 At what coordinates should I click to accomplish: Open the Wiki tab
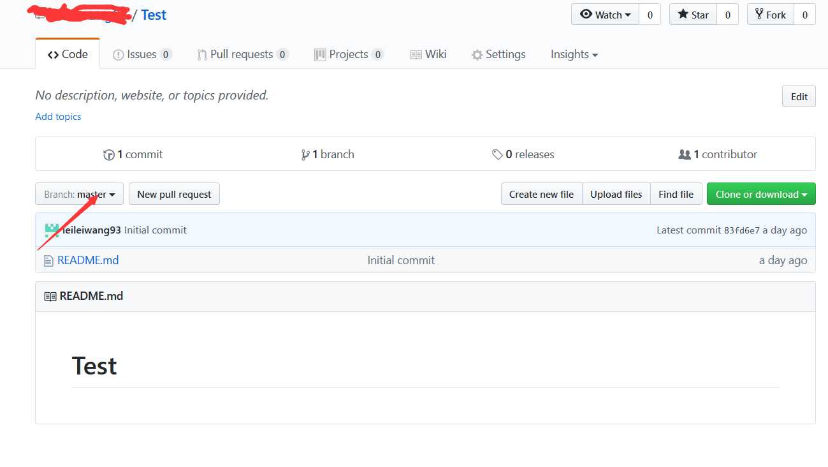click(x=428, y=54)
